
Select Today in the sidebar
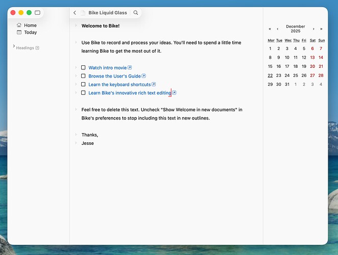tap(30, 32)
